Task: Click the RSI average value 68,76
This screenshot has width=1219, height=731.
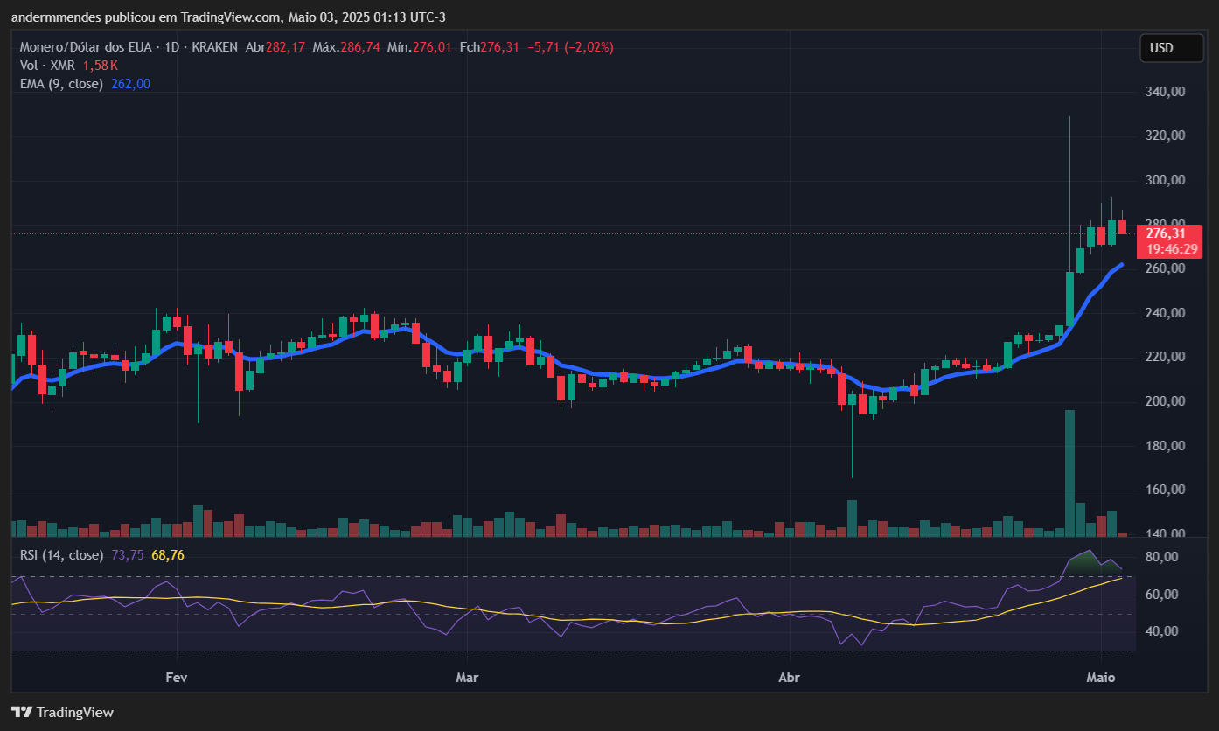Action: 168,554
